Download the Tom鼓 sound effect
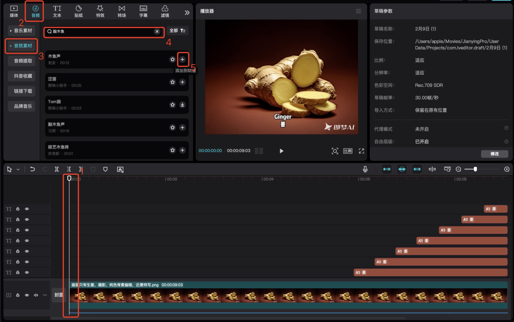 point(182,105)
